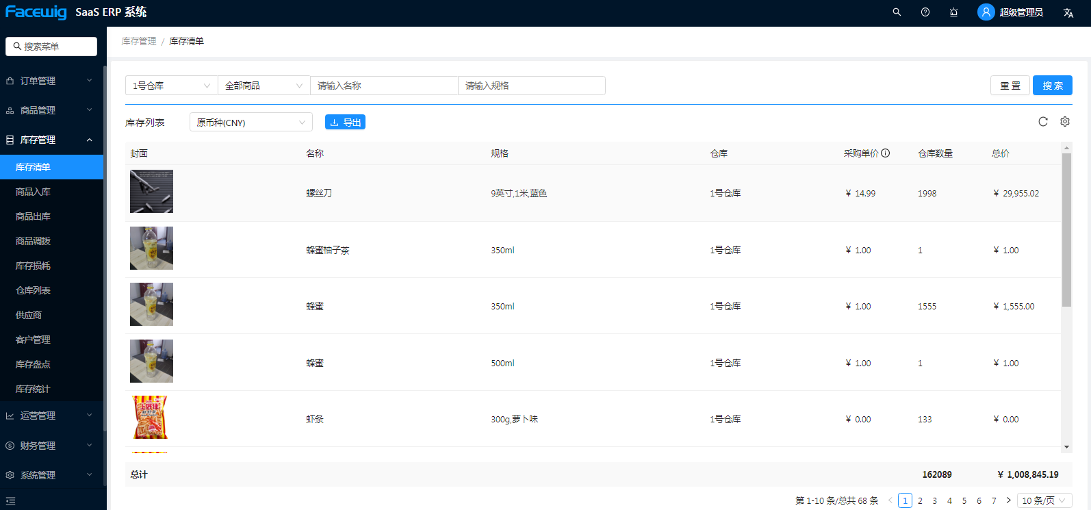Open the help question mark icon
The width and height of the screenshot is (1091, 510).
coord(925,12)
